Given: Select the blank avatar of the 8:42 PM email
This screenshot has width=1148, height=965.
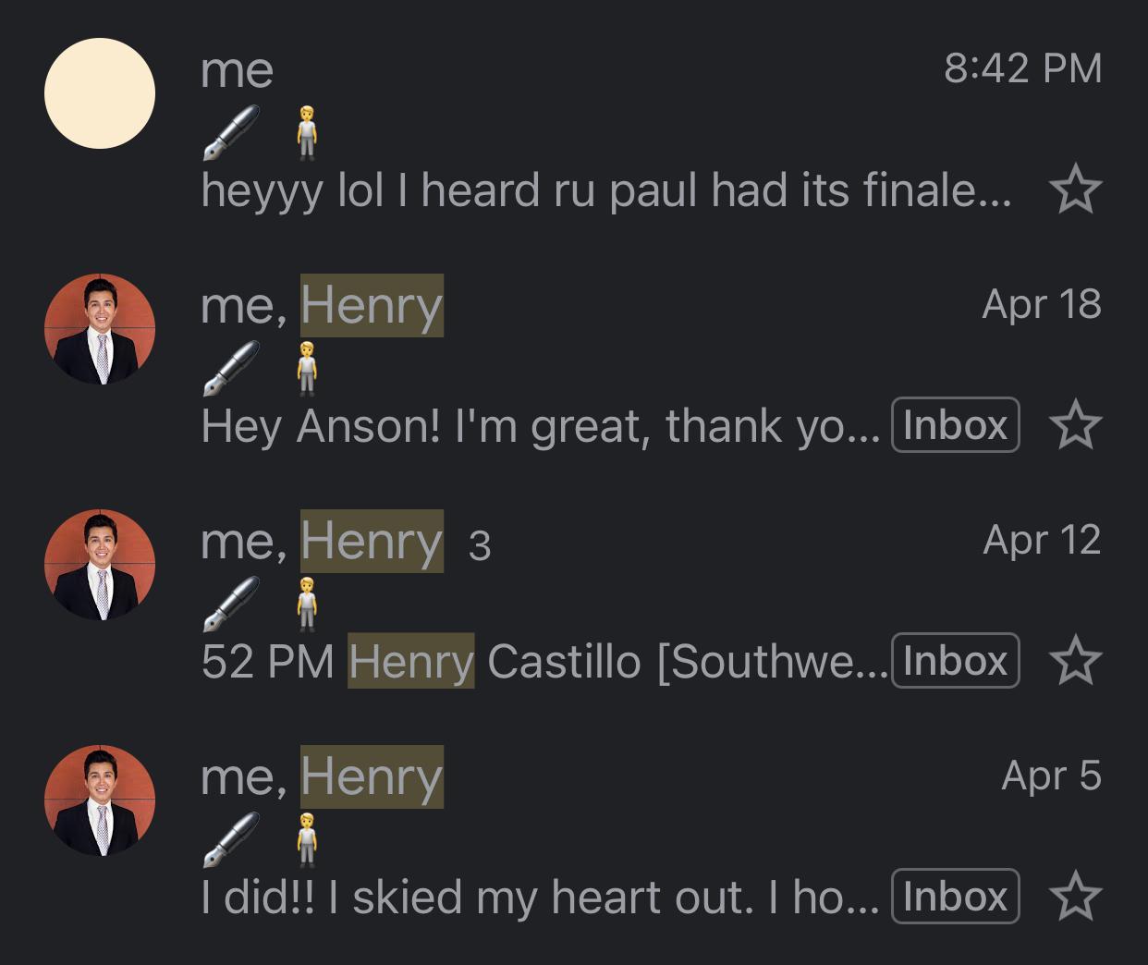Looking at the screenshot, I should [x=100, y=93].
